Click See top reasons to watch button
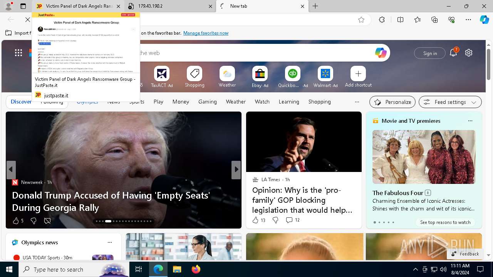 tap(445, 222)
